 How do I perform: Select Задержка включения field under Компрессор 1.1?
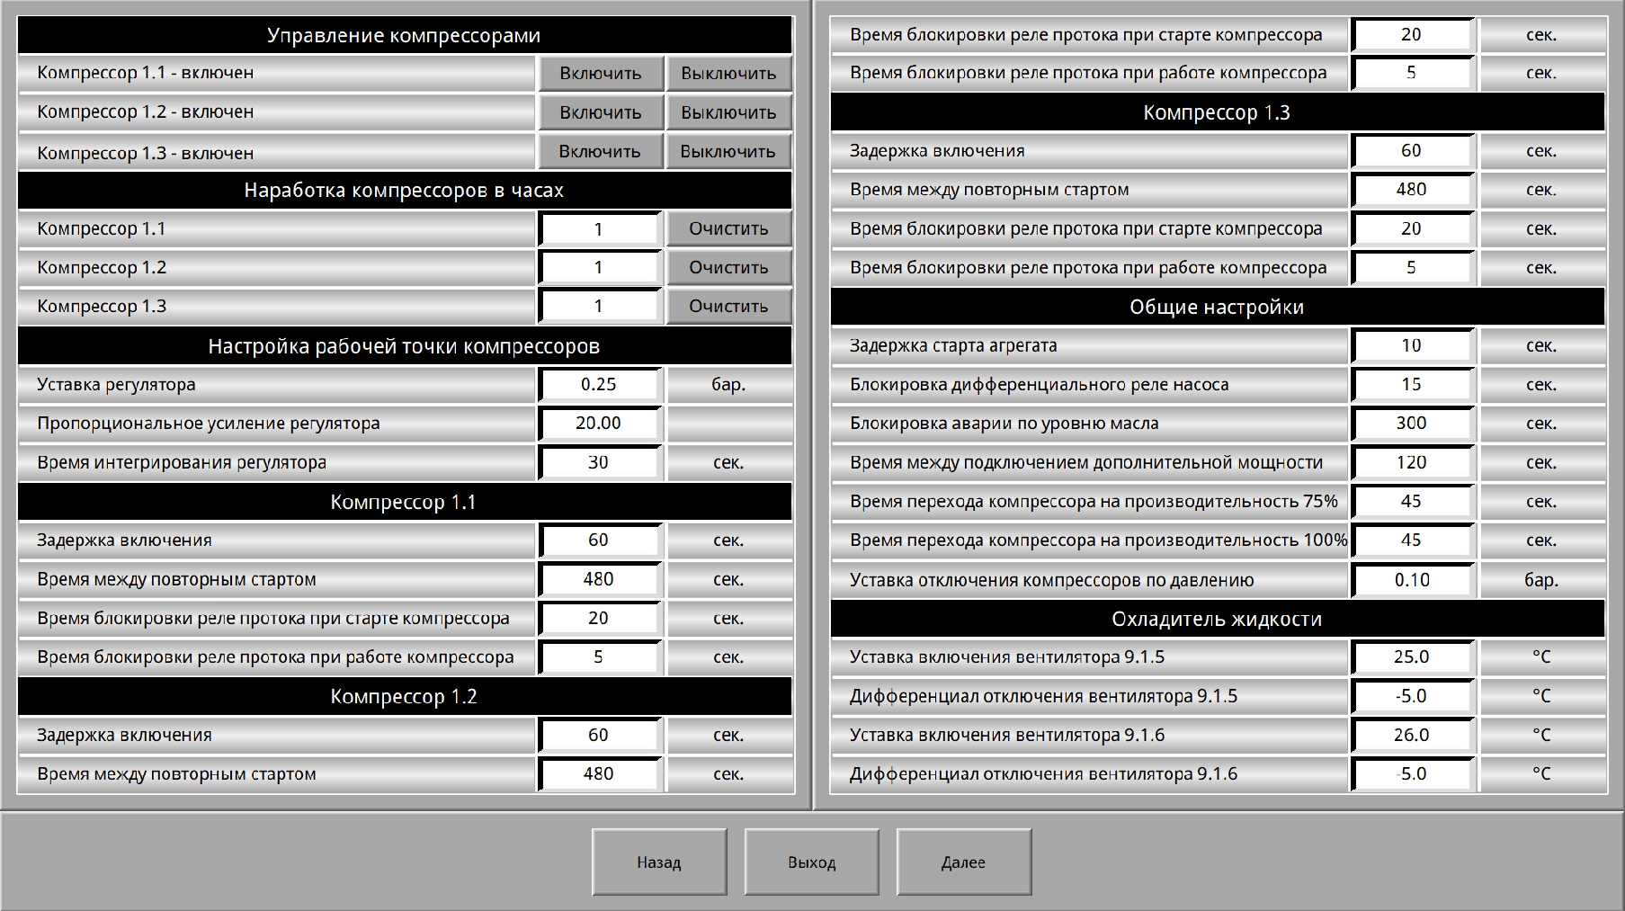coord(599,540)
